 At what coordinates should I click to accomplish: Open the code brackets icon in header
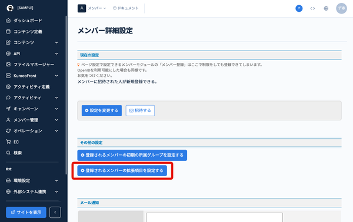click(x=312, y=8)
